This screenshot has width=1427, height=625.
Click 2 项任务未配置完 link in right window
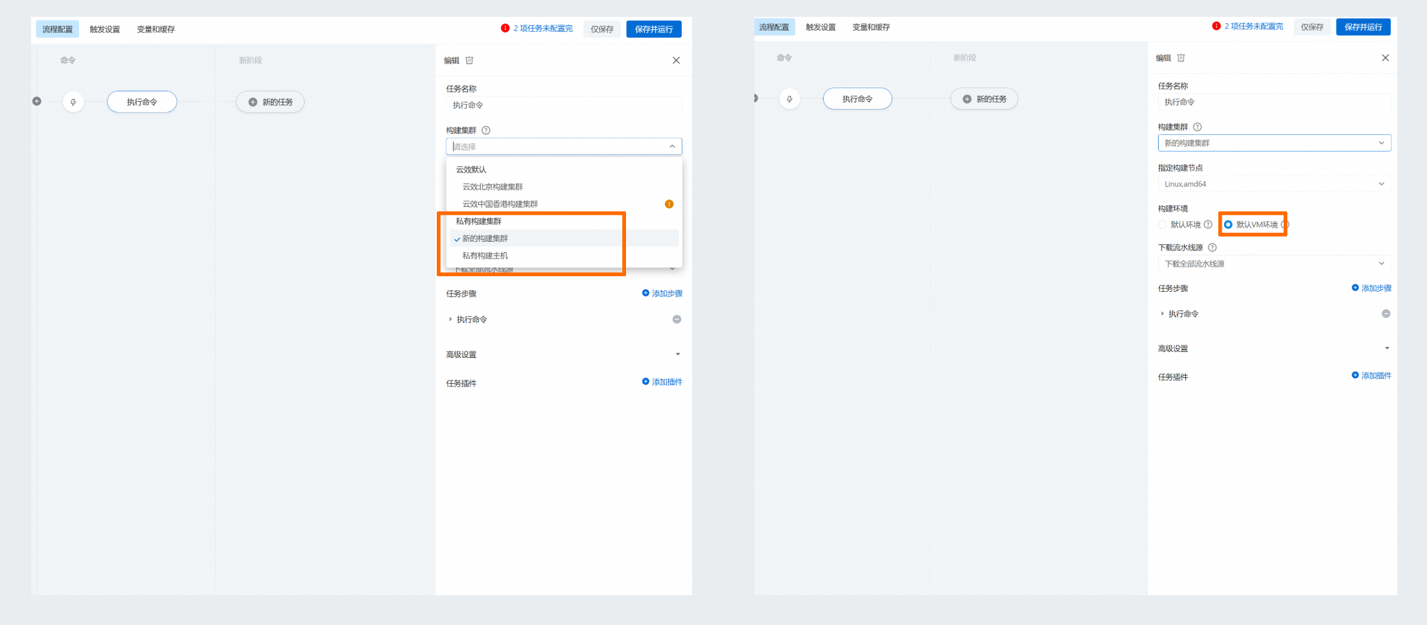1254,27
